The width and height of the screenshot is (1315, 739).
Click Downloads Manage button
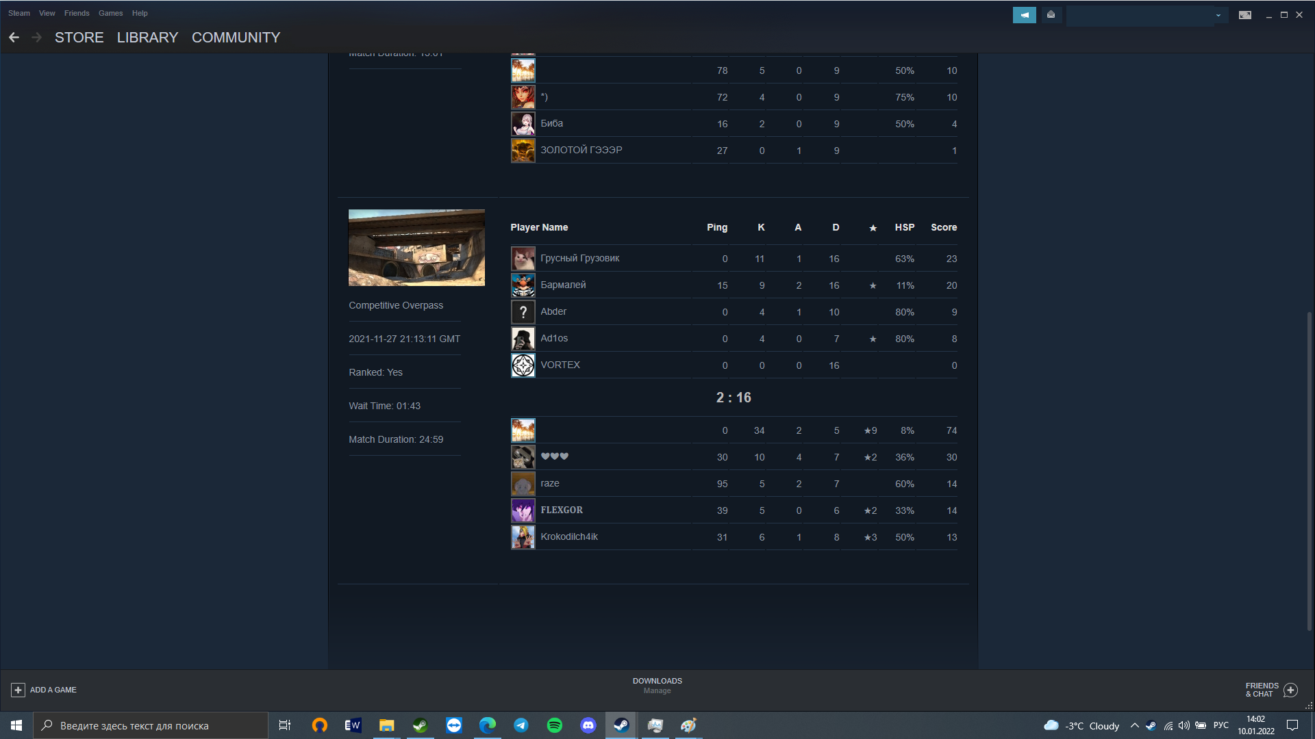tap(657, 686)
